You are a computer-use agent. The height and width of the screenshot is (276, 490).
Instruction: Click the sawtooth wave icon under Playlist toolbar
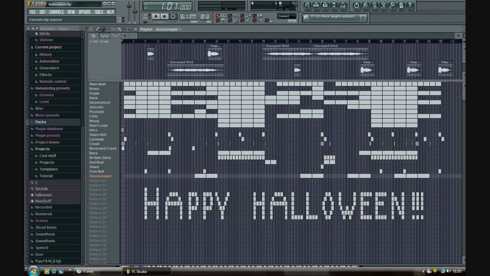pyautogui.click(x=105, y=36)
